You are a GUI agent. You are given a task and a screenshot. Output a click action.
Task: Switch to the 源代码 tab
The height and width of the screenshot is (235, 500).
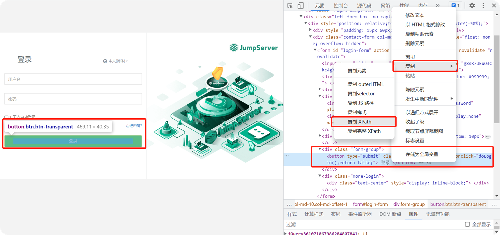click(x=364, y=6)
